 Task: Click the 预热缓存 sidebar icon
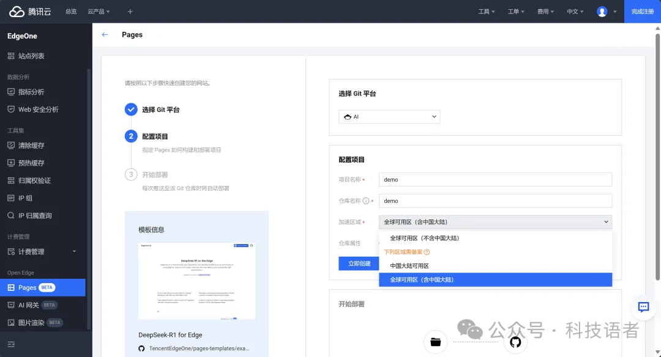coord(11,163)
